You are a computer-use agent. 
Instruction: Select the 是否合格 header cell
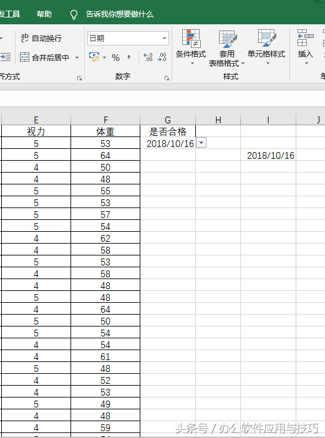(x=168, y=131)
